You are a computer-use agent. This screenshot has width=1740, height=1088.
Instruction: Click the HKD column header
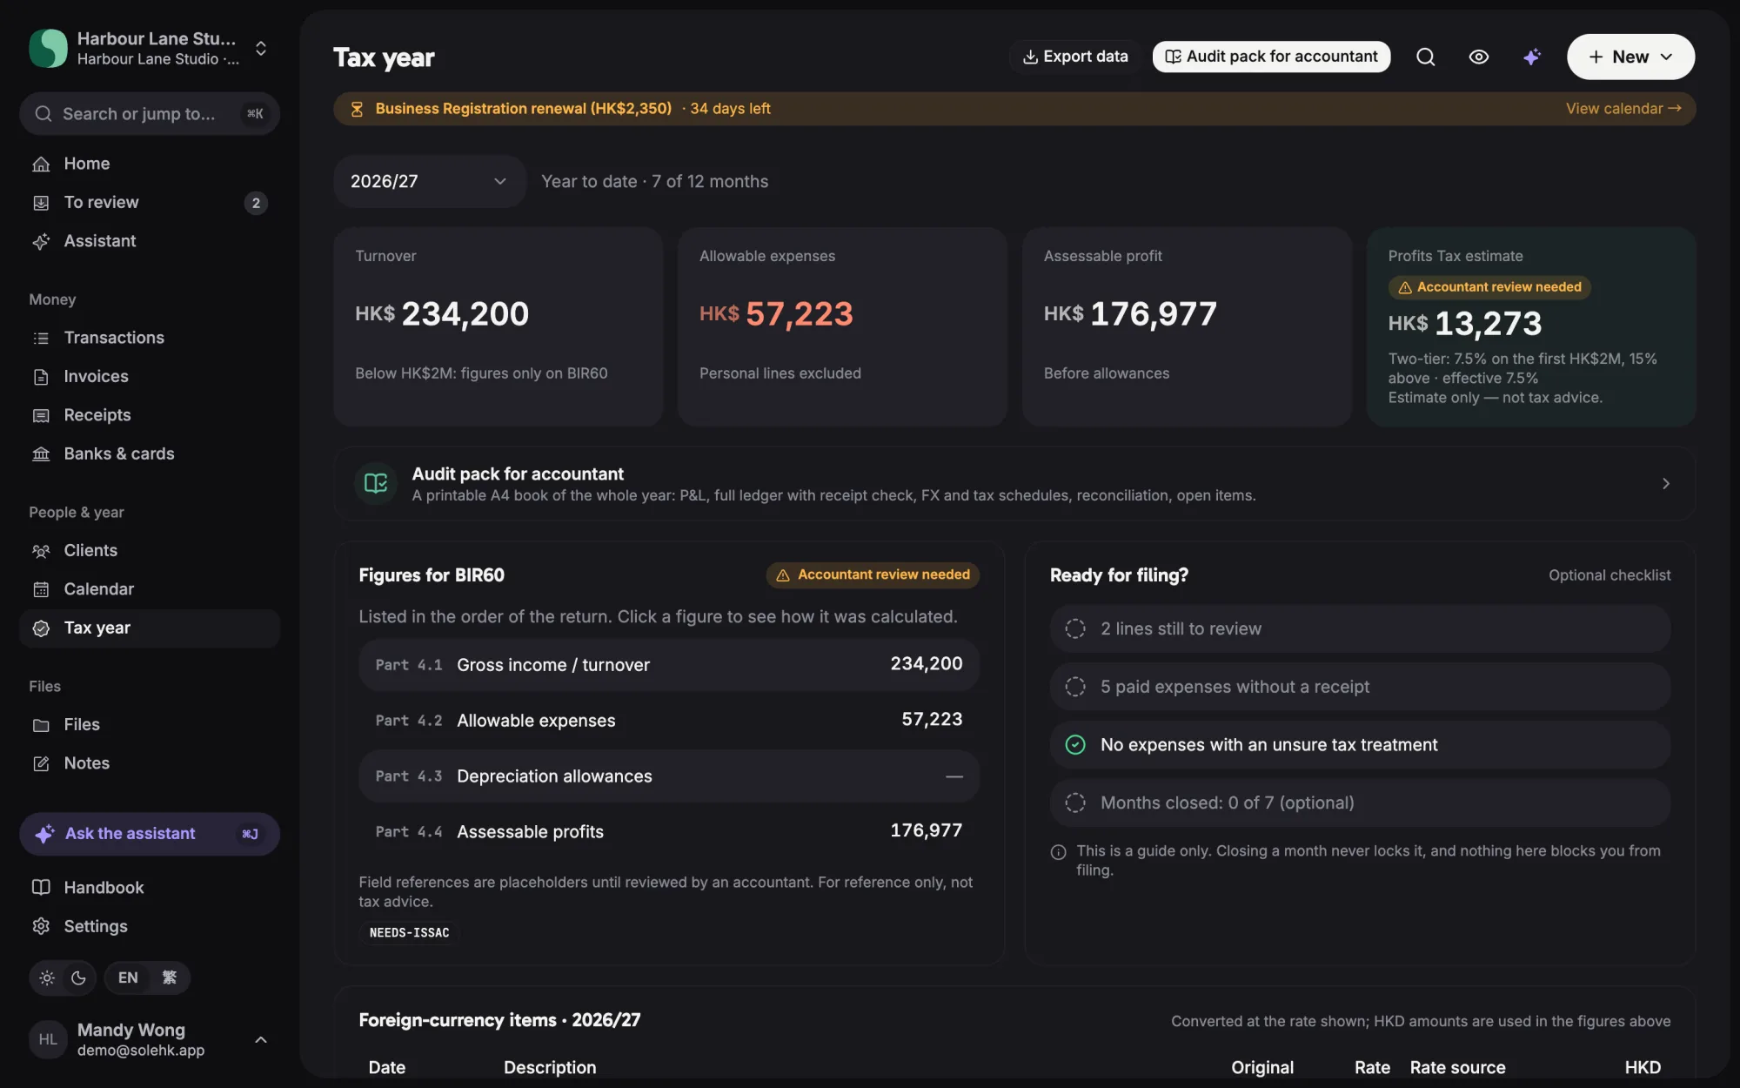pos(1643,1068)
